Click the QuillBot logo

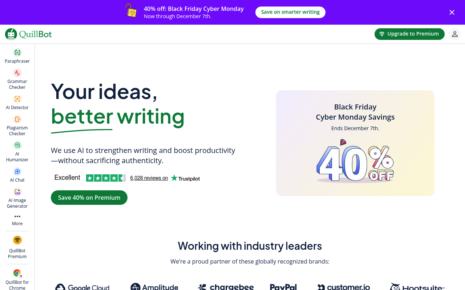[28, 34]
